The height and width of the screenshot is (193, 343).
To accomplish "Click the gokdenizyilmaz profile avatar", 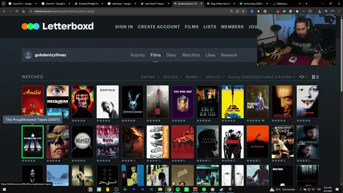I will coord(28,55).
